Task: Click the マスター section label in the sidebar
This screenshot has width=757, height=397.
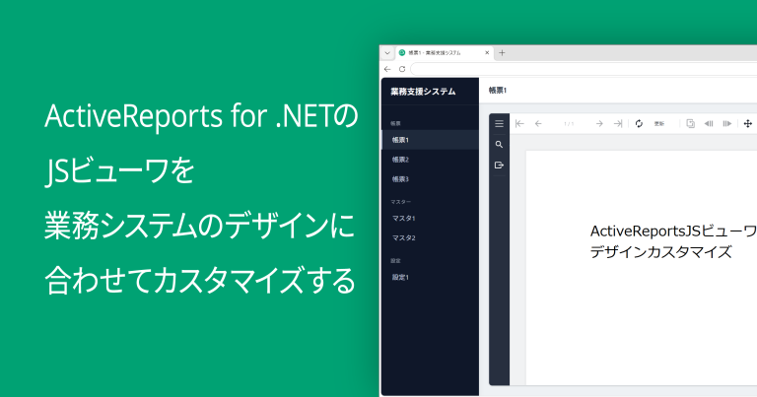Action: click(401, 202)
